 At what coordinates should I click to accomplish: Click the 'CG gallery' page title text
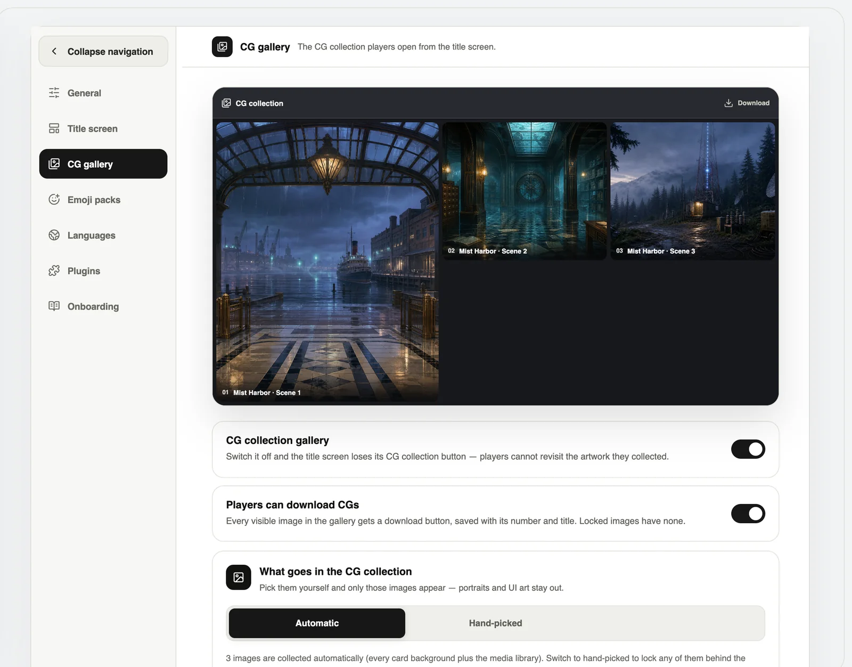click(265, 47)
